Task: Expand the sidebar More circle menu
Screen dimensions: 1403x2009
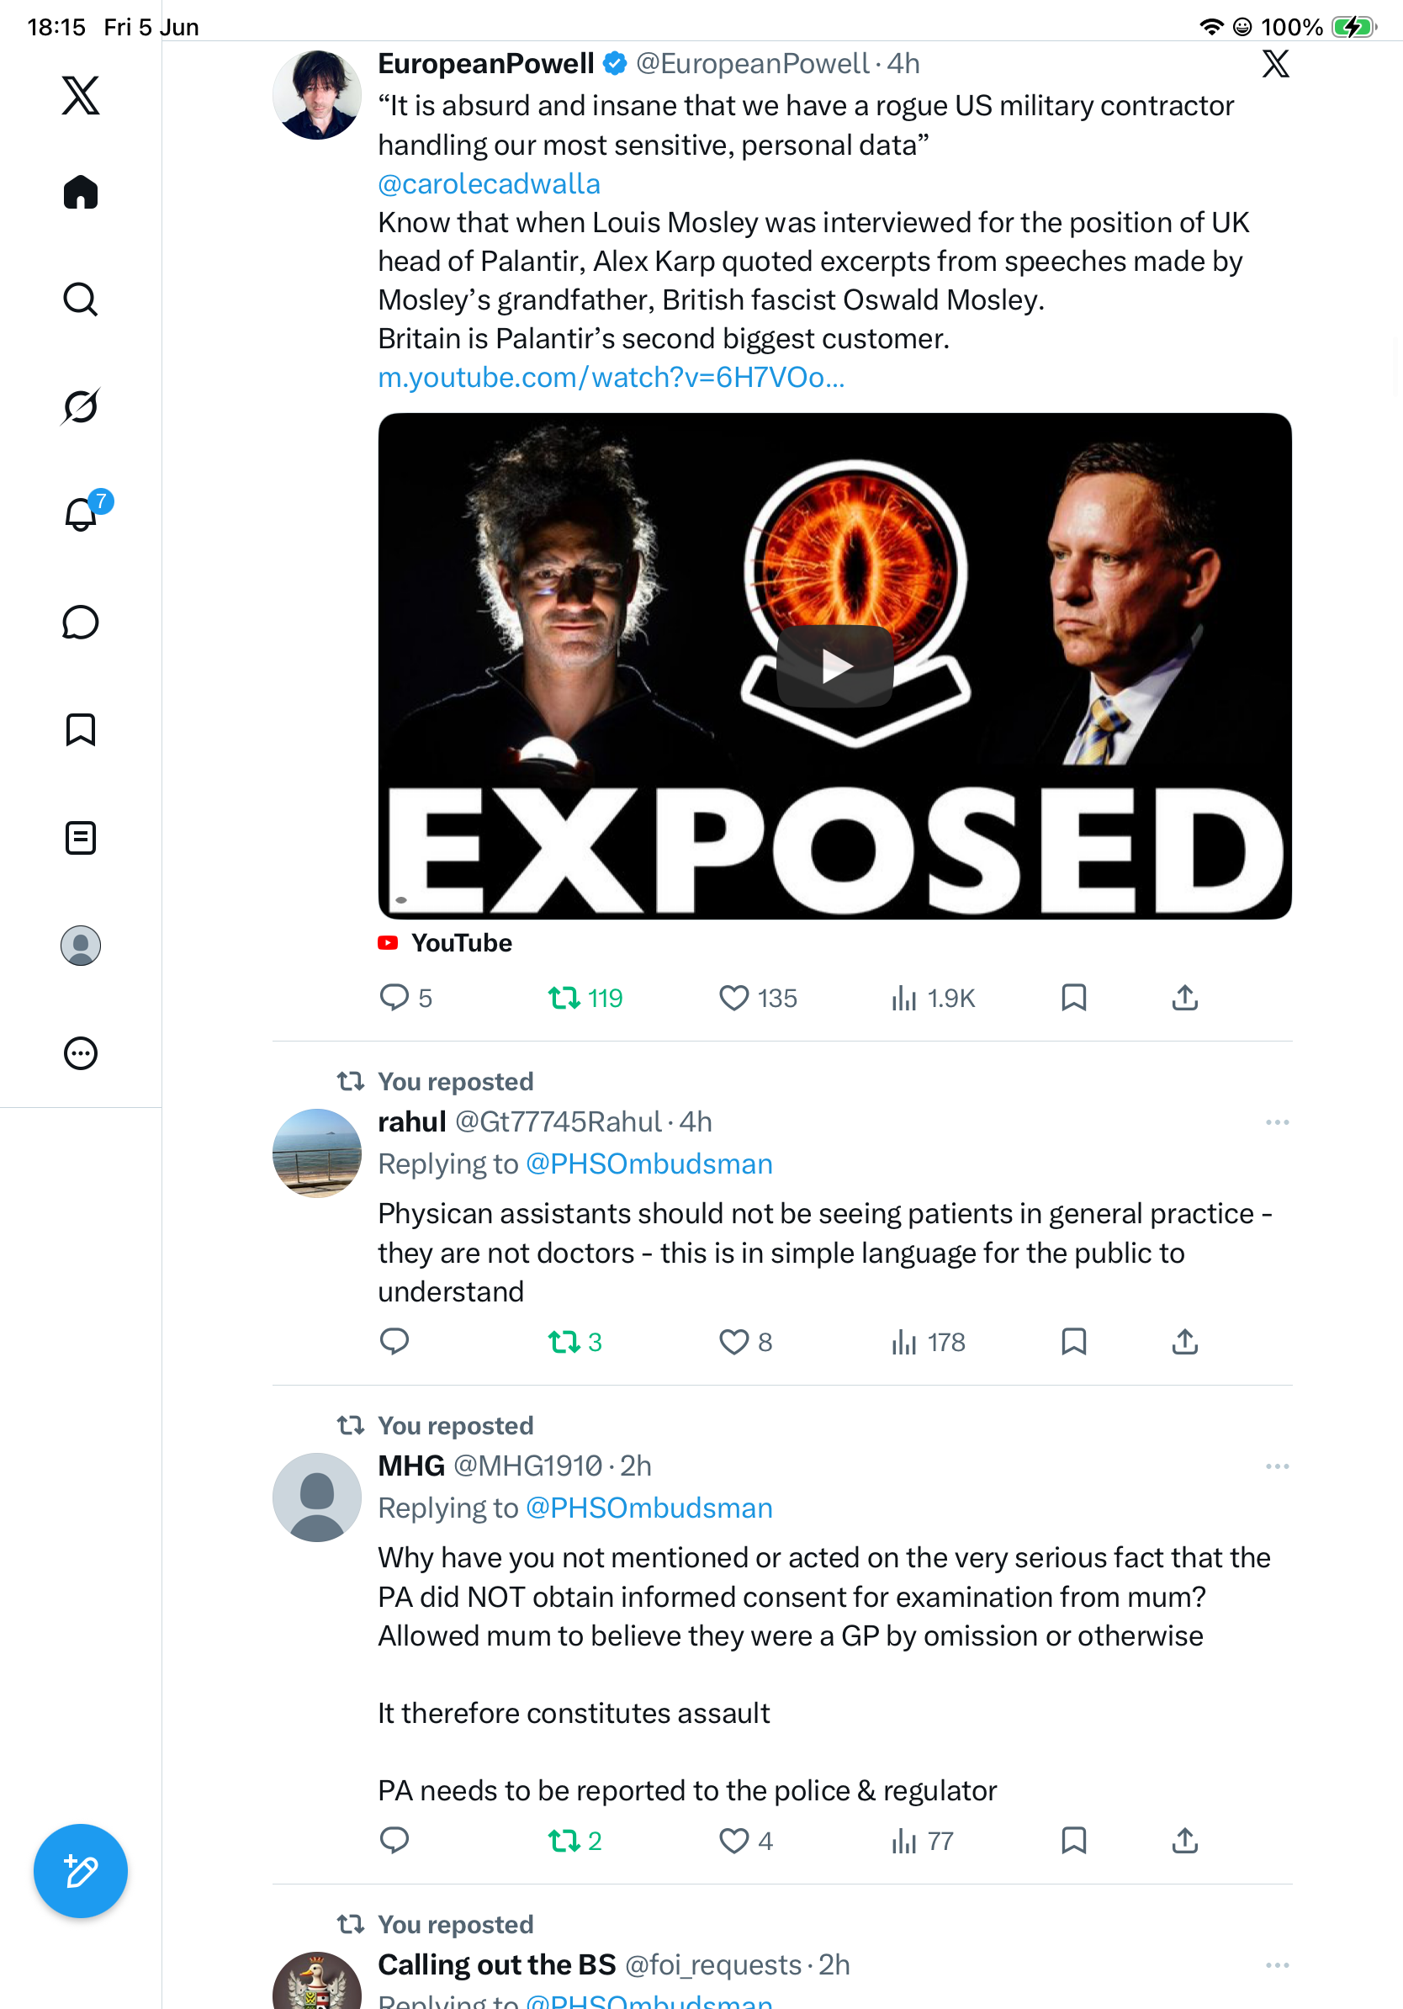Action: click(x=81, y=1052)
